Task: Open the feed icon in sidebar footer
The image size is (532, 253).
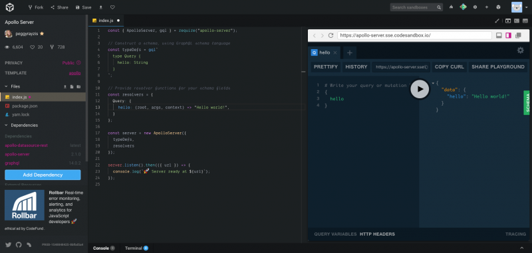Action: [x=29, y=244]
